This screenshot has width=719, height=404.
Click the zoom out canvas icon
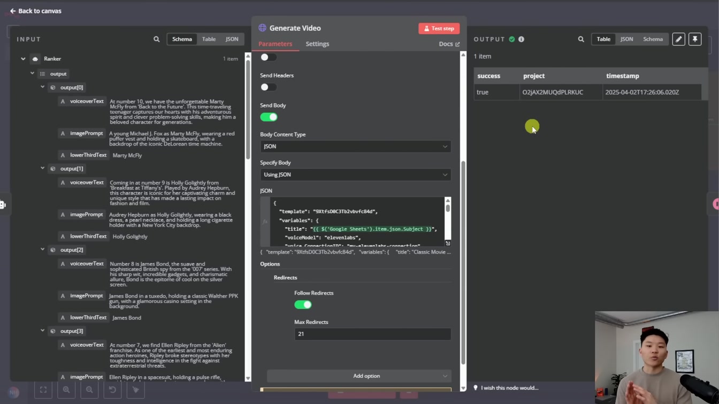(89, 390)
